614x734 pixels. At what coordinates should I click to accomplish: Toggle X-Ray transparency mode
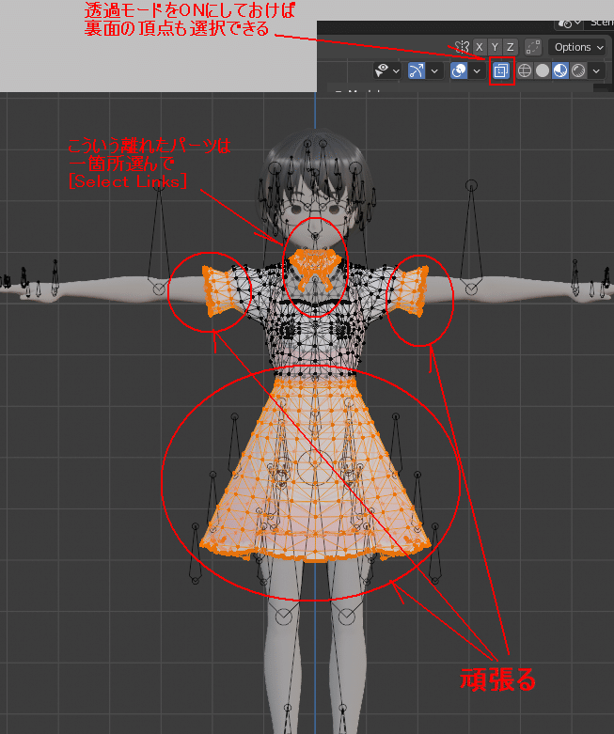pyautogui.click(x=501, y=71)
